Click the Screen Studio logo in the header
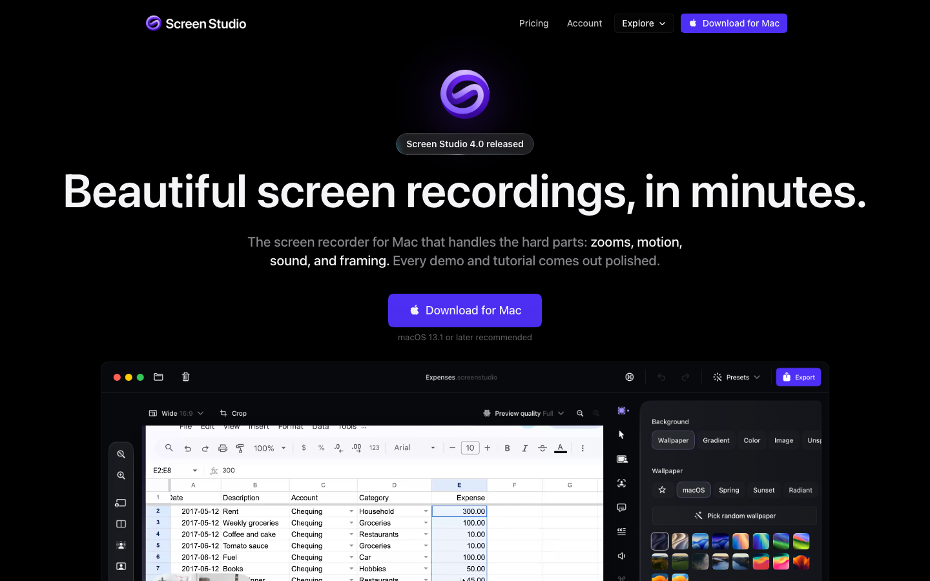This screenshot has height=581, width=930. [196, 23]
